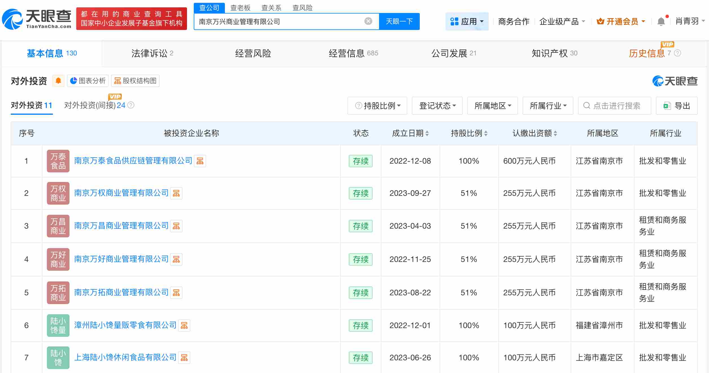Screen dimensions: 709x373
Task: Click the alert bell next to 对外投资
Action: pyautogui.click(x=58, y=81)
